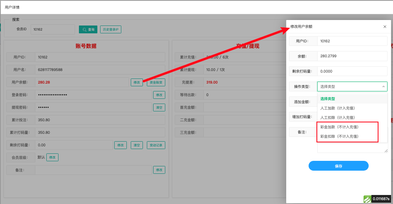
Task: Click the 用户名 value 628117789588
Action: pyautogui.click(x=50, y=70)
